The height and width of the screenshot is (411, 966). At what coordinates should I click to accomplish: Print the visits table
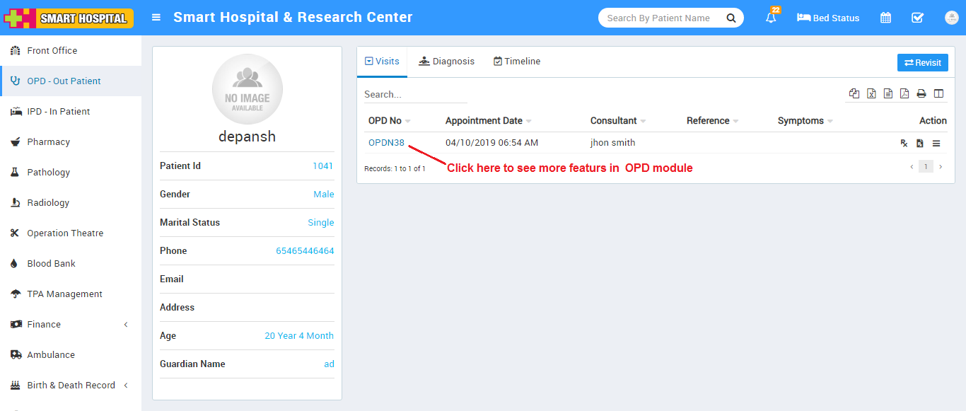point(921,93)
